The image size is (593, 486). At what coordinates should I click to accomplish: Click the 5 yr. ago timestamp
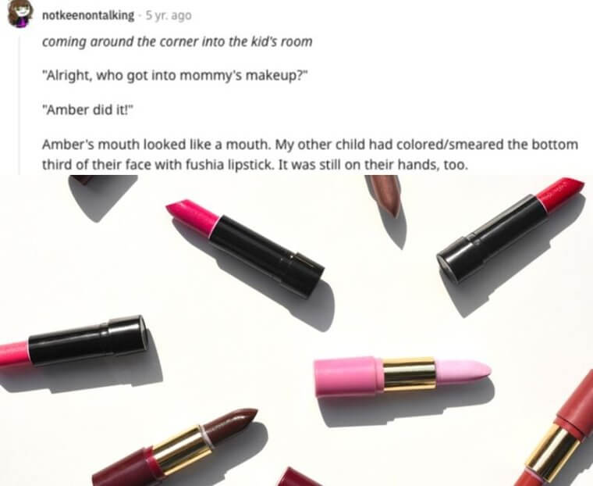169,16
